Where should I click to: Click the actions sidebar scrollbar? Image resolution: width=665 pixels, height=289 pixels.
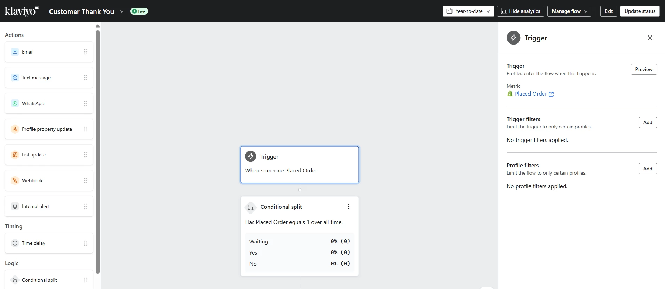click(98, 152)
